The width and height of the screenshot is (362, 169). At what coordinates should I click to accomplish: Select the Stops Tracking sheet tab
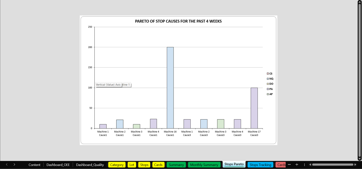[260, 165]
